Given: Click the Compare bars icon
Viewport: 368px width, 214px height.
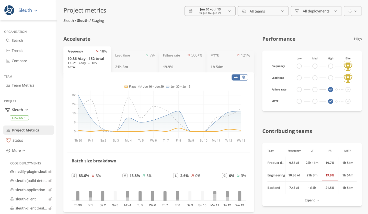Looking at the screenshot, I should click(8, 61).
